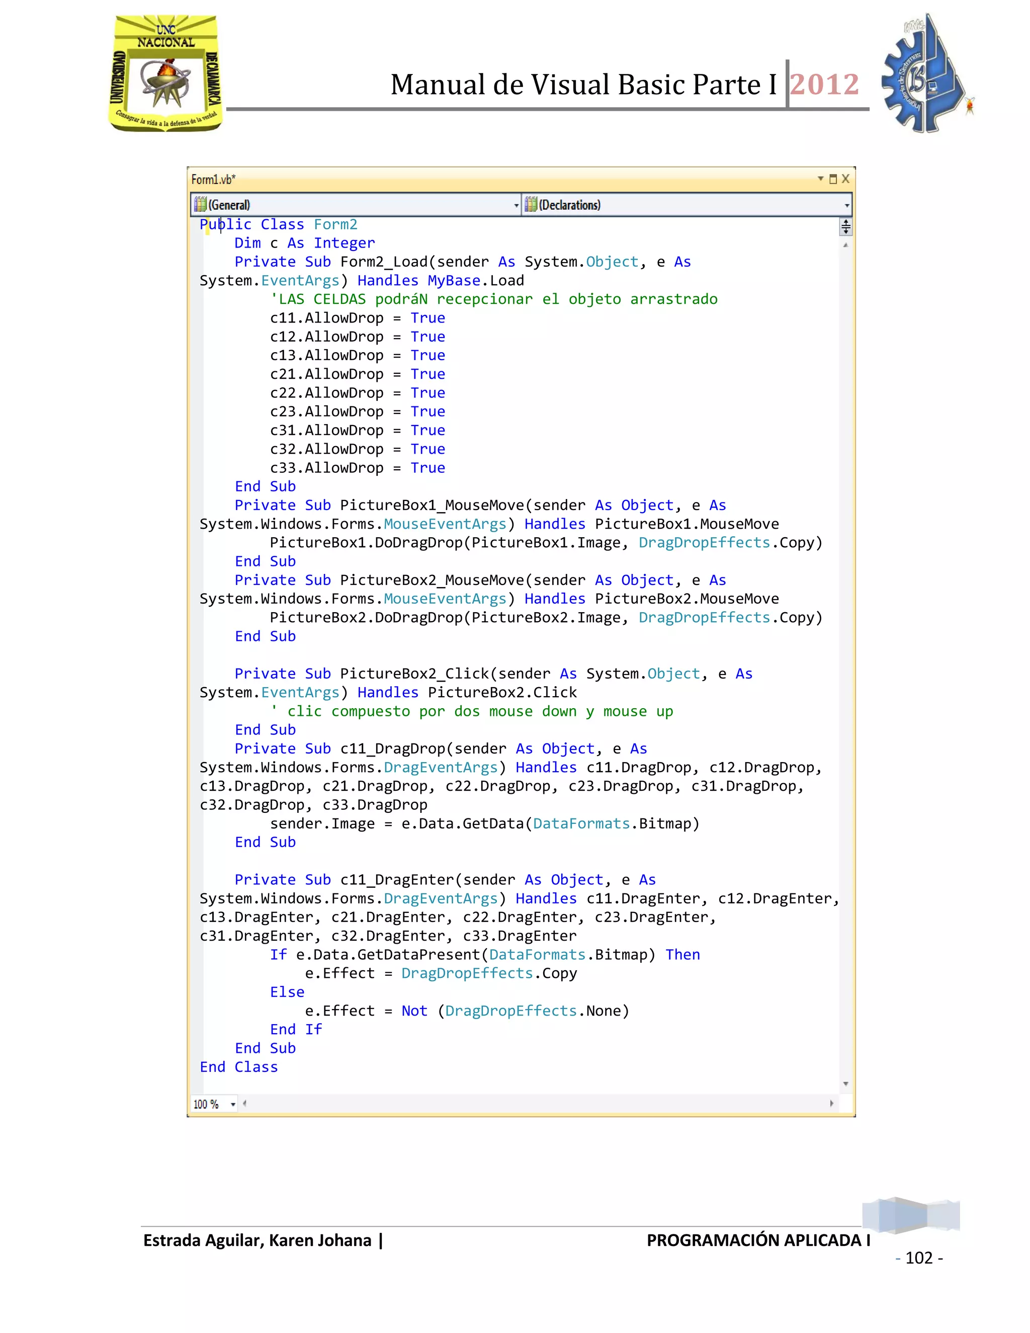Click 'c22.AllowDrop = True' line
The image size is (1030, 1333).
click(x=358, y=393)
